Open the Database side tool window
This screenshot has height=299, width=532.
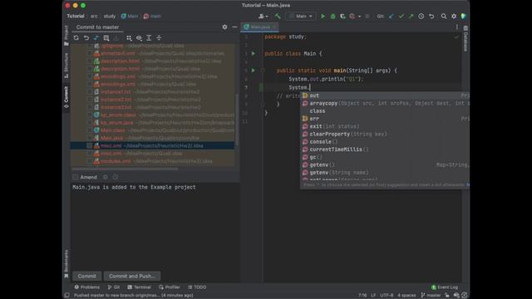pos(465,39)
